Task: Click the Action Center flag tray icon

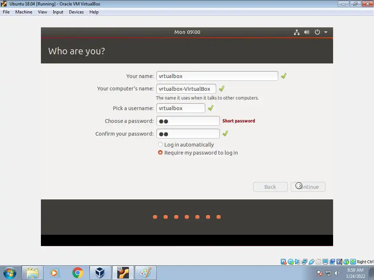Action: pos(320,273)
